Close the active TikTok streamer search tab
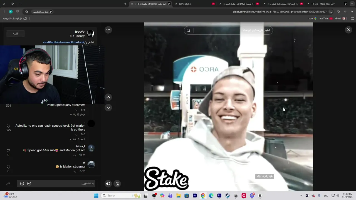 pos(132,4)
